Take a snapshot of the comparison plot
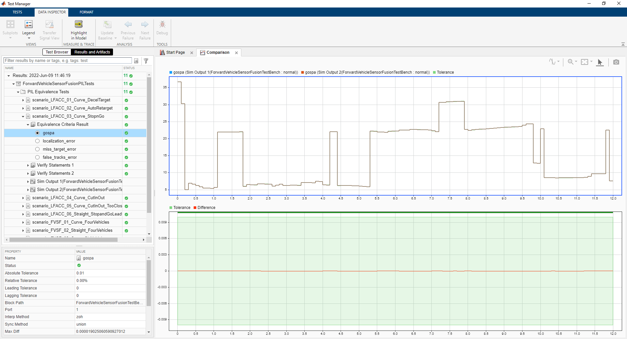The image size is (627, 339). click(616, 62)
